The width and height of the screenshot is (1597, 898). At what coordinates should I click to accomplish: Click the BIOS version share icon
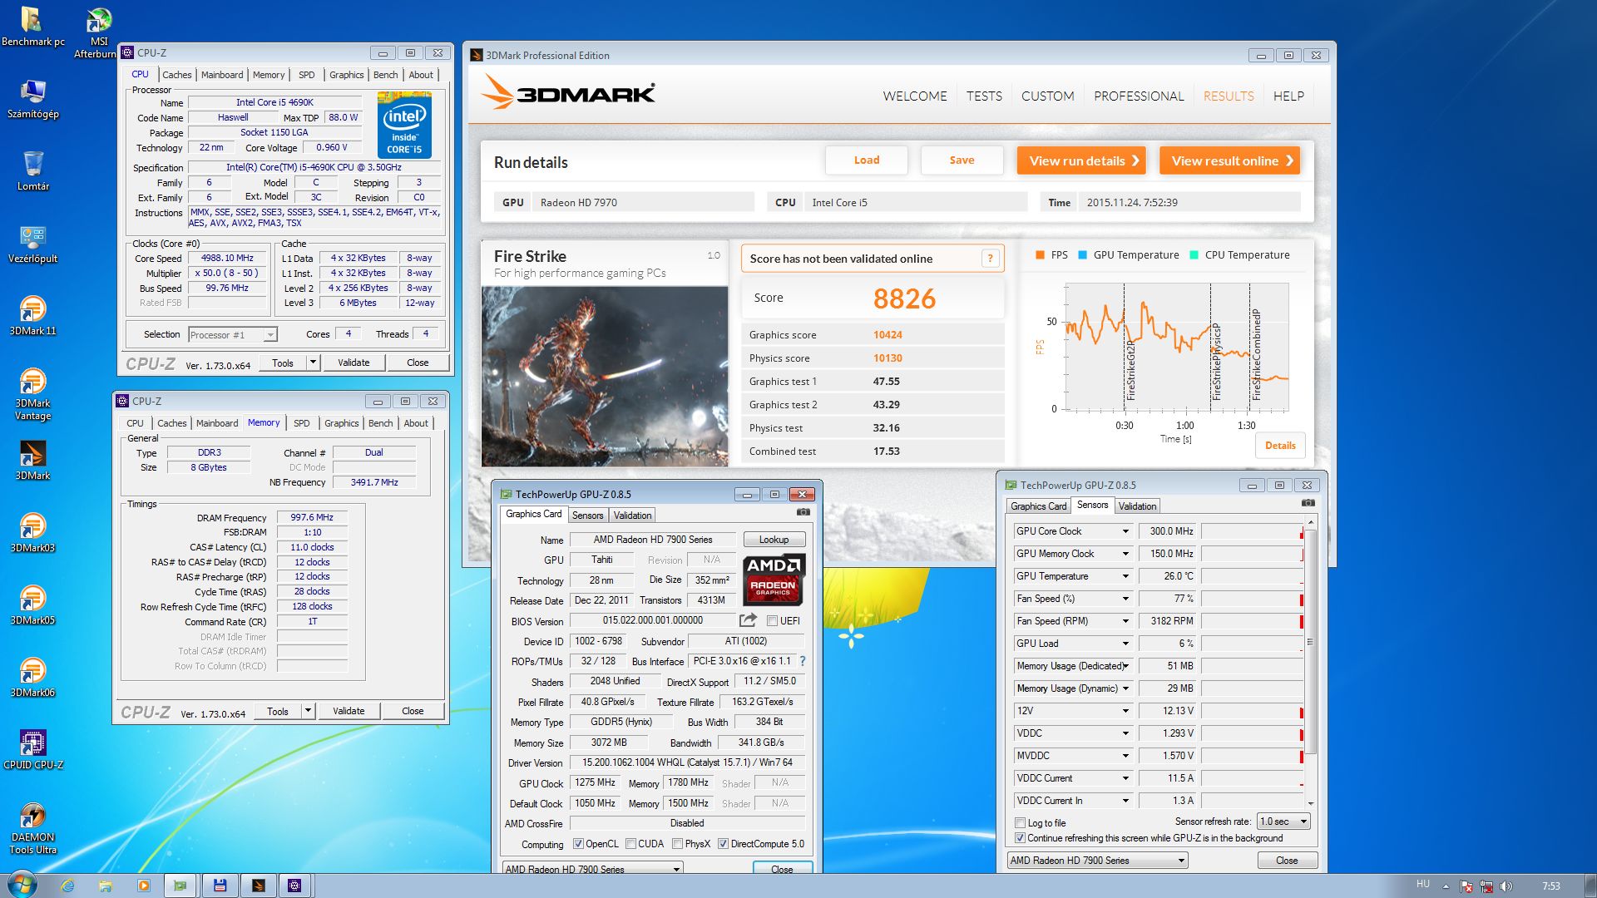click(x=748, y=620)
